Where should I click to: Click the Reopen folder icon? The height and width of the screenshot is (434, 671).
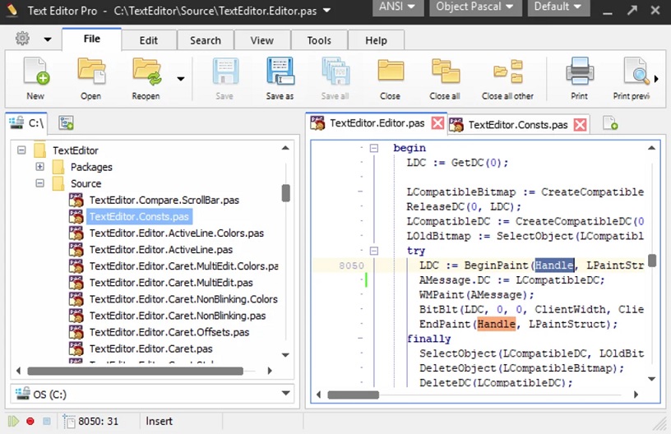[146, 71]
